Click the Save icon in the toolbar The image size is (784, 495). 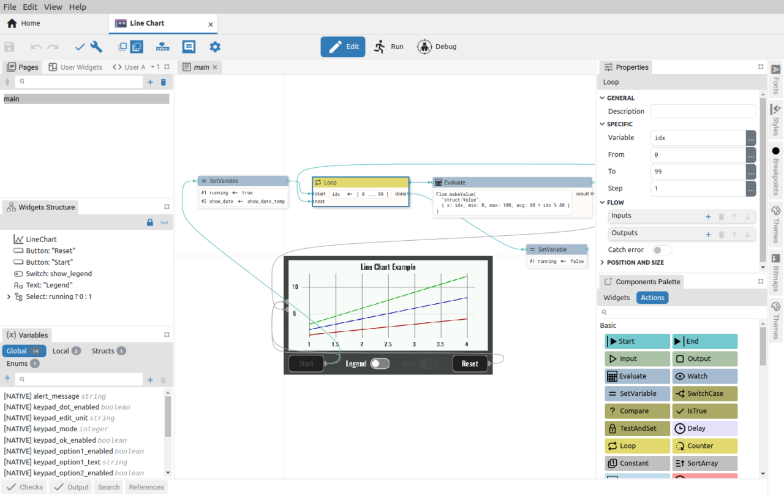tap(9, 47)
